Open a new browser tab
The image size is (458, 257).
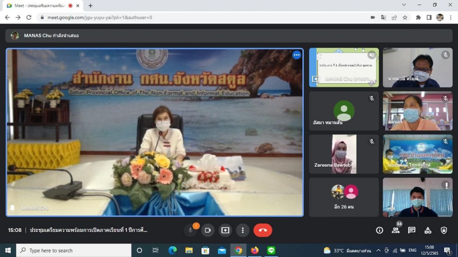90,6
